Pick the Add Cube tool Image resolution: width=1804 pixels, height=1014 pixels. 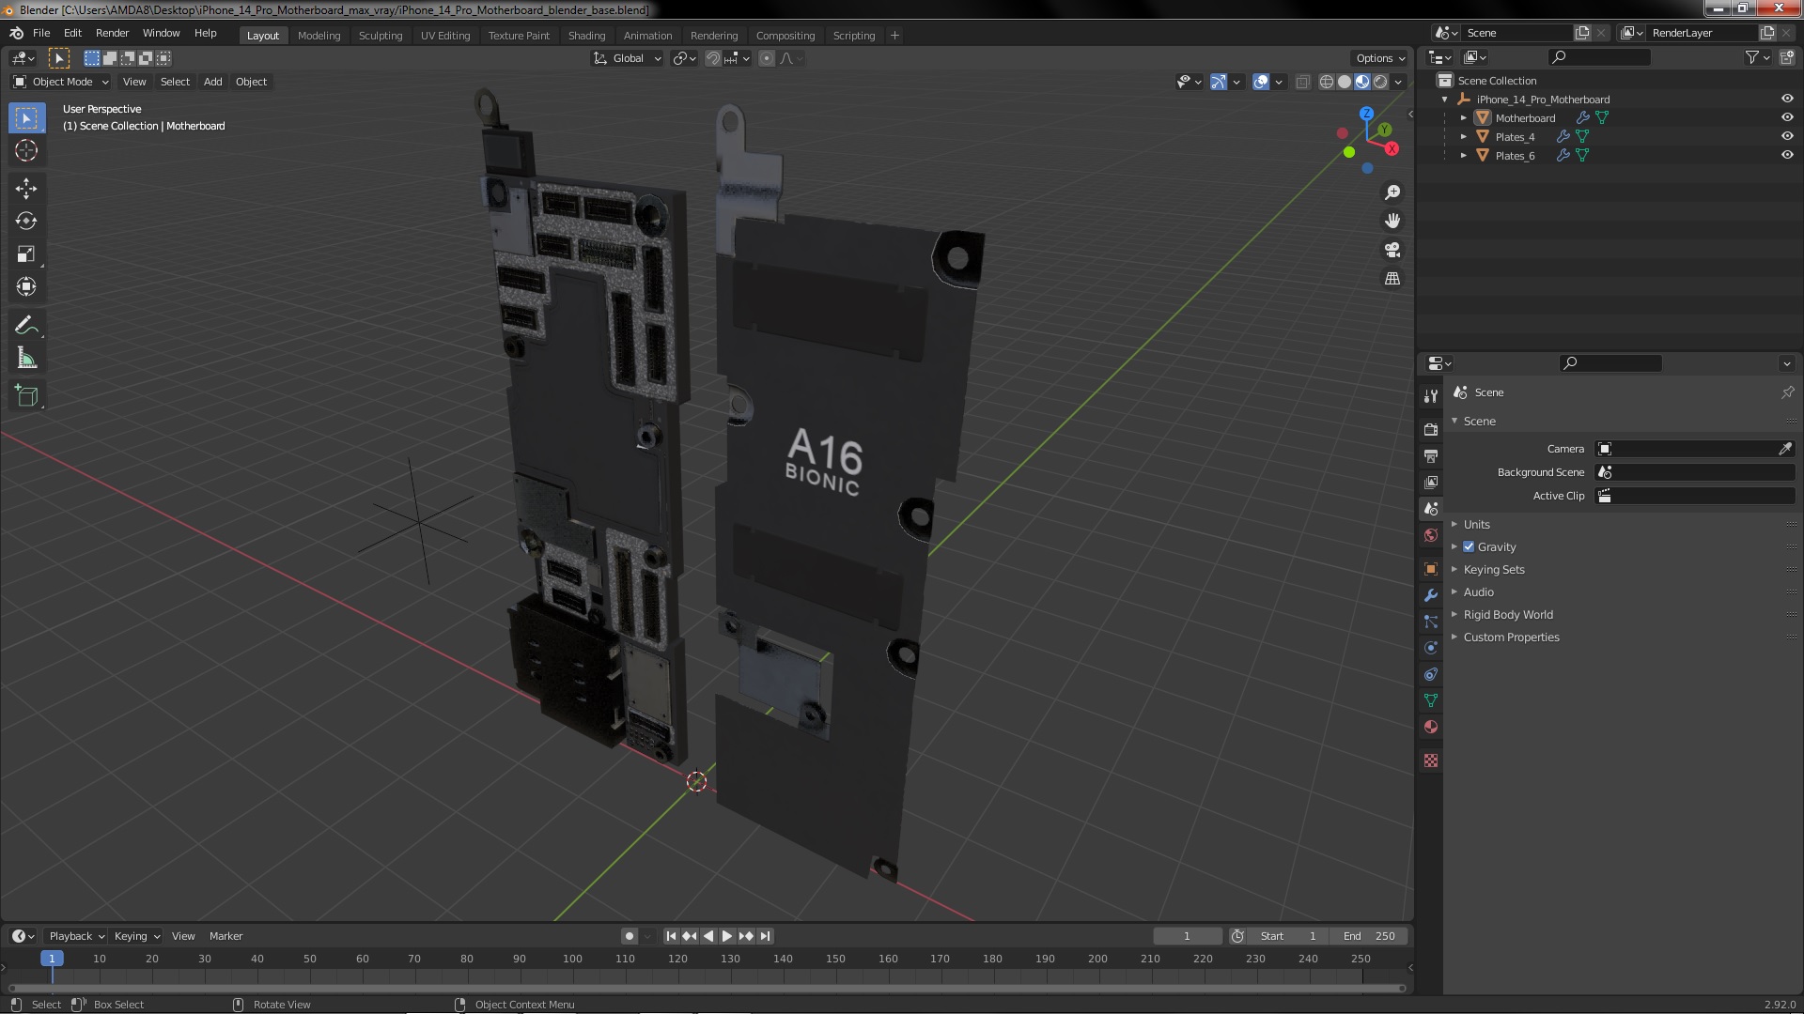click(x=26, y=396)
